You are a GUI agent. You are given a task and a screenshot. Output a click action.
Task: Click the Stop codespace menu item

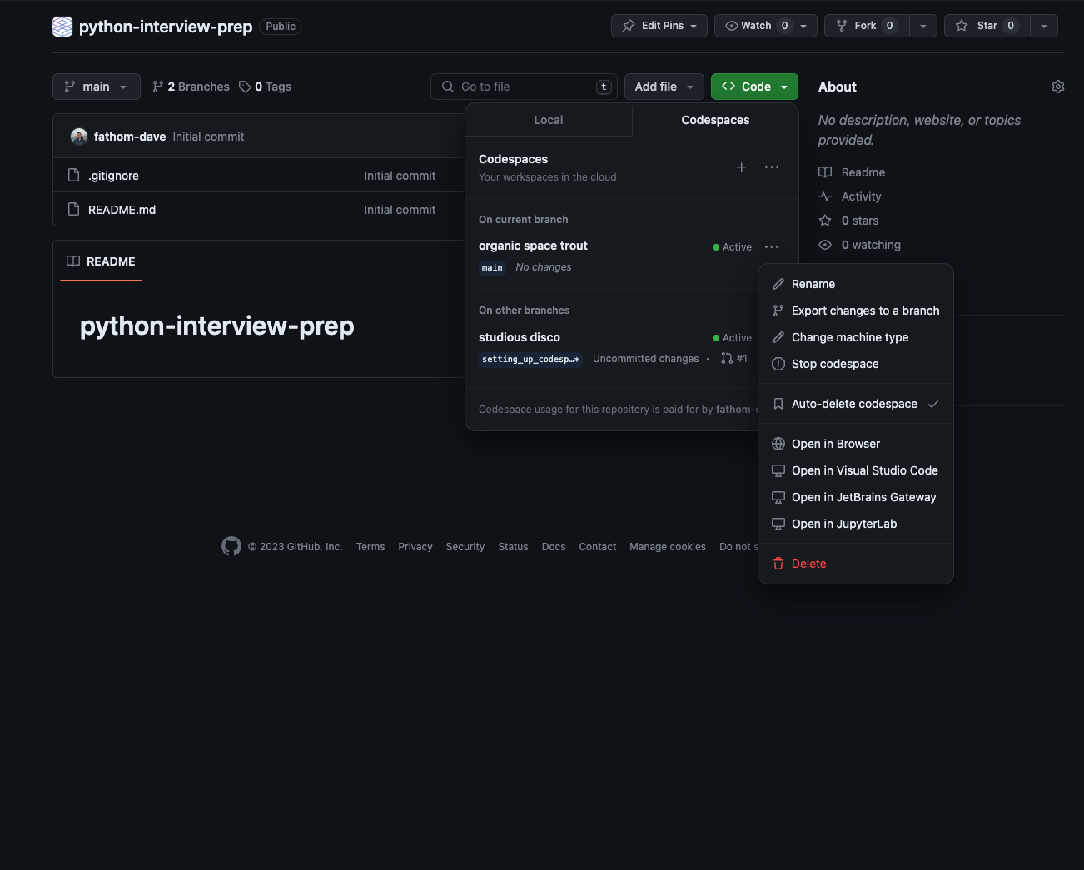(855, 364)
